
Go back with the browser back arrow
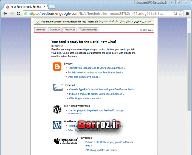[x=5, y=13]
